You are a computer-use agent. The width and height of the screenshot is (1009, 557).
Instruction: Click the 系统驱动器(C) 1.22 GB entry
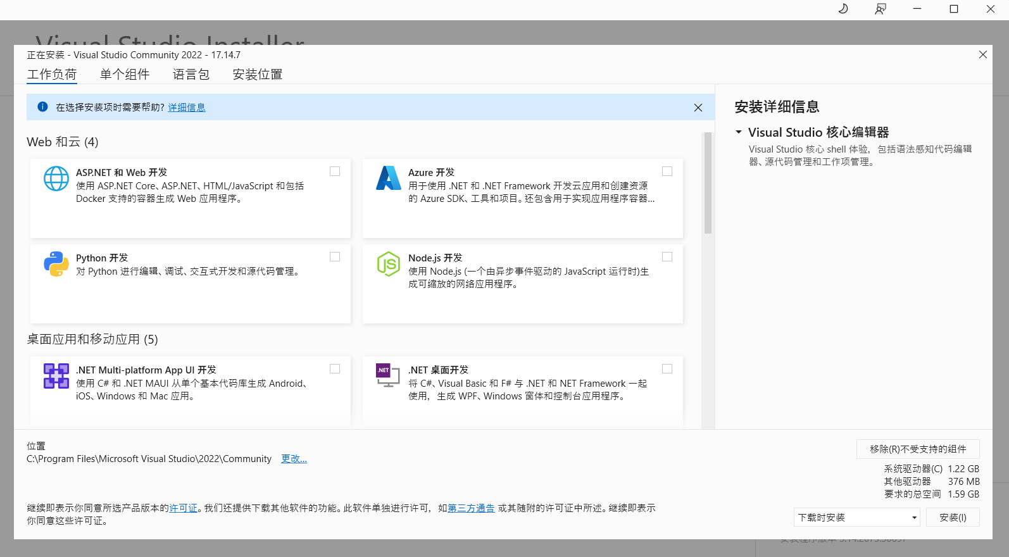coord(932,469)
